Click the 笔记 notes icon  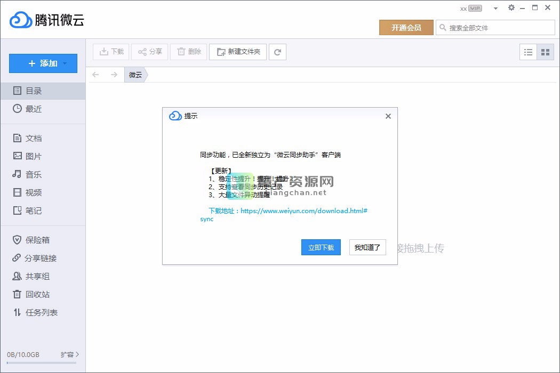click(x=17, y=210)
